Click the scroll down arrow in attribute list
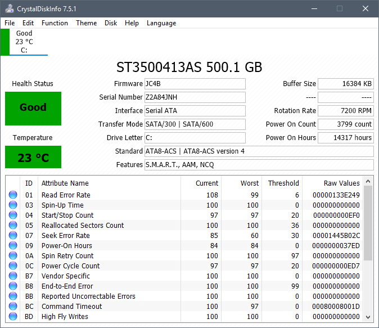Viewport: 379px width, 328px height. (x=368, y=317)
